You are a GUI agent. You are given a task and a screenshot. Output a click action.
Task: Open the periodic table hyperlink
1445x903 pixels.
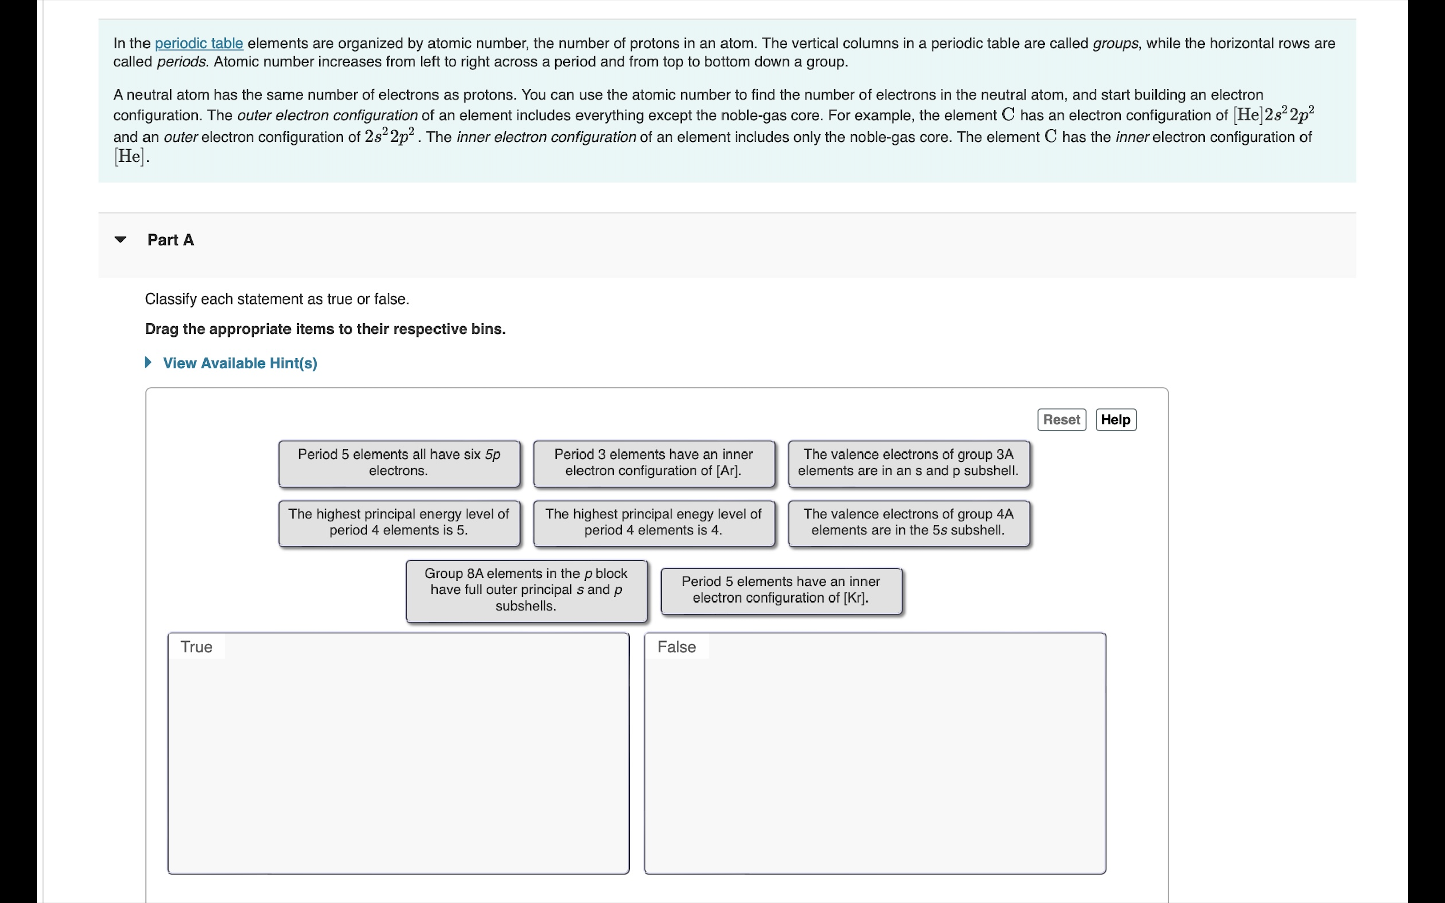point(199,43)
